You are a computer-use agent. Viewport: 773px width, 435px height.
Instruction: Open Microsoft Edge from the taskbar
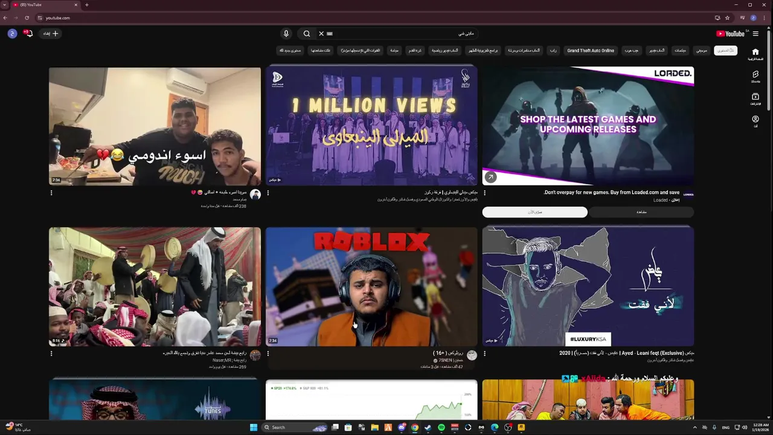(495, 428)
